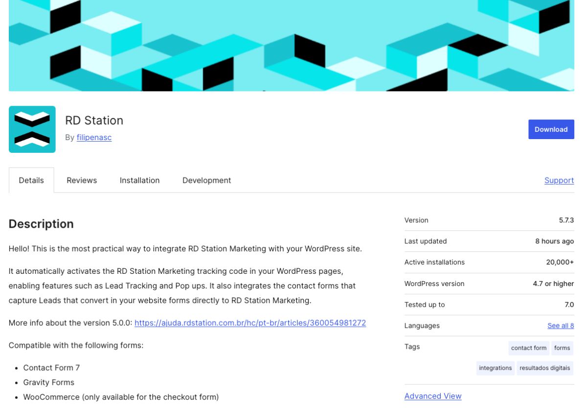Click the WordPress version label
This screenshot has height=409, width=587.
coord(434,284)
